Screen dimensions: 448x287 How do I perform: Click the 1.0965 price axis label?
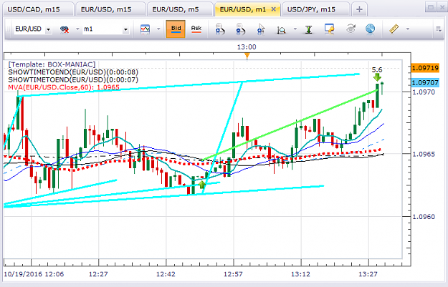(x=424, y=155)
